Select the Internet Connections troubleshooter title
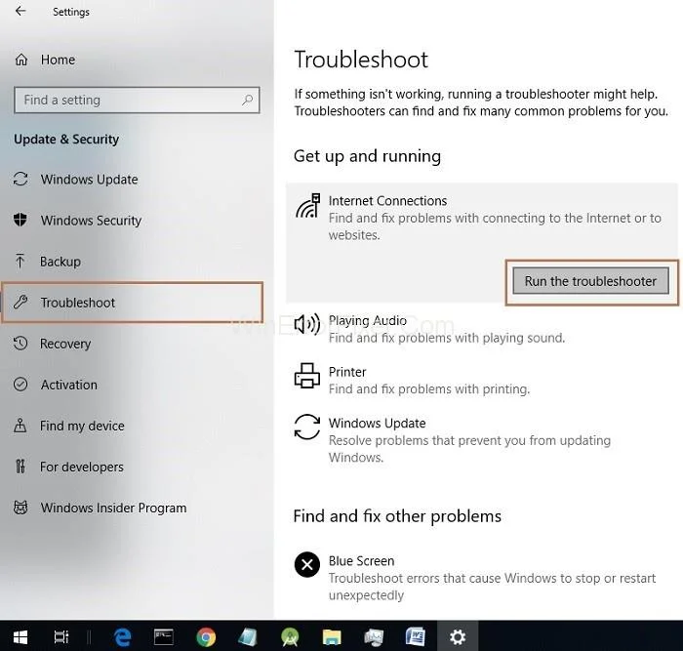Image resolution: width=683 pixels, height=651 pixels. pos(387,201)
